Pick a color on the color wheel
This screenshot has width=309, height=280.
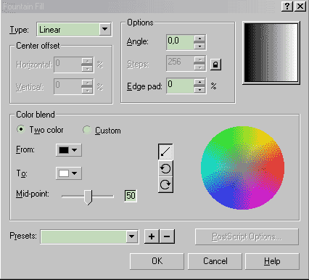click(x=242, y=168)
